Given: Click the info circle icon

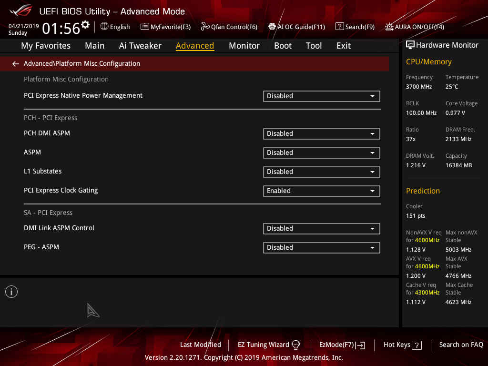Looking at the screenshot, I should point(11,292).
